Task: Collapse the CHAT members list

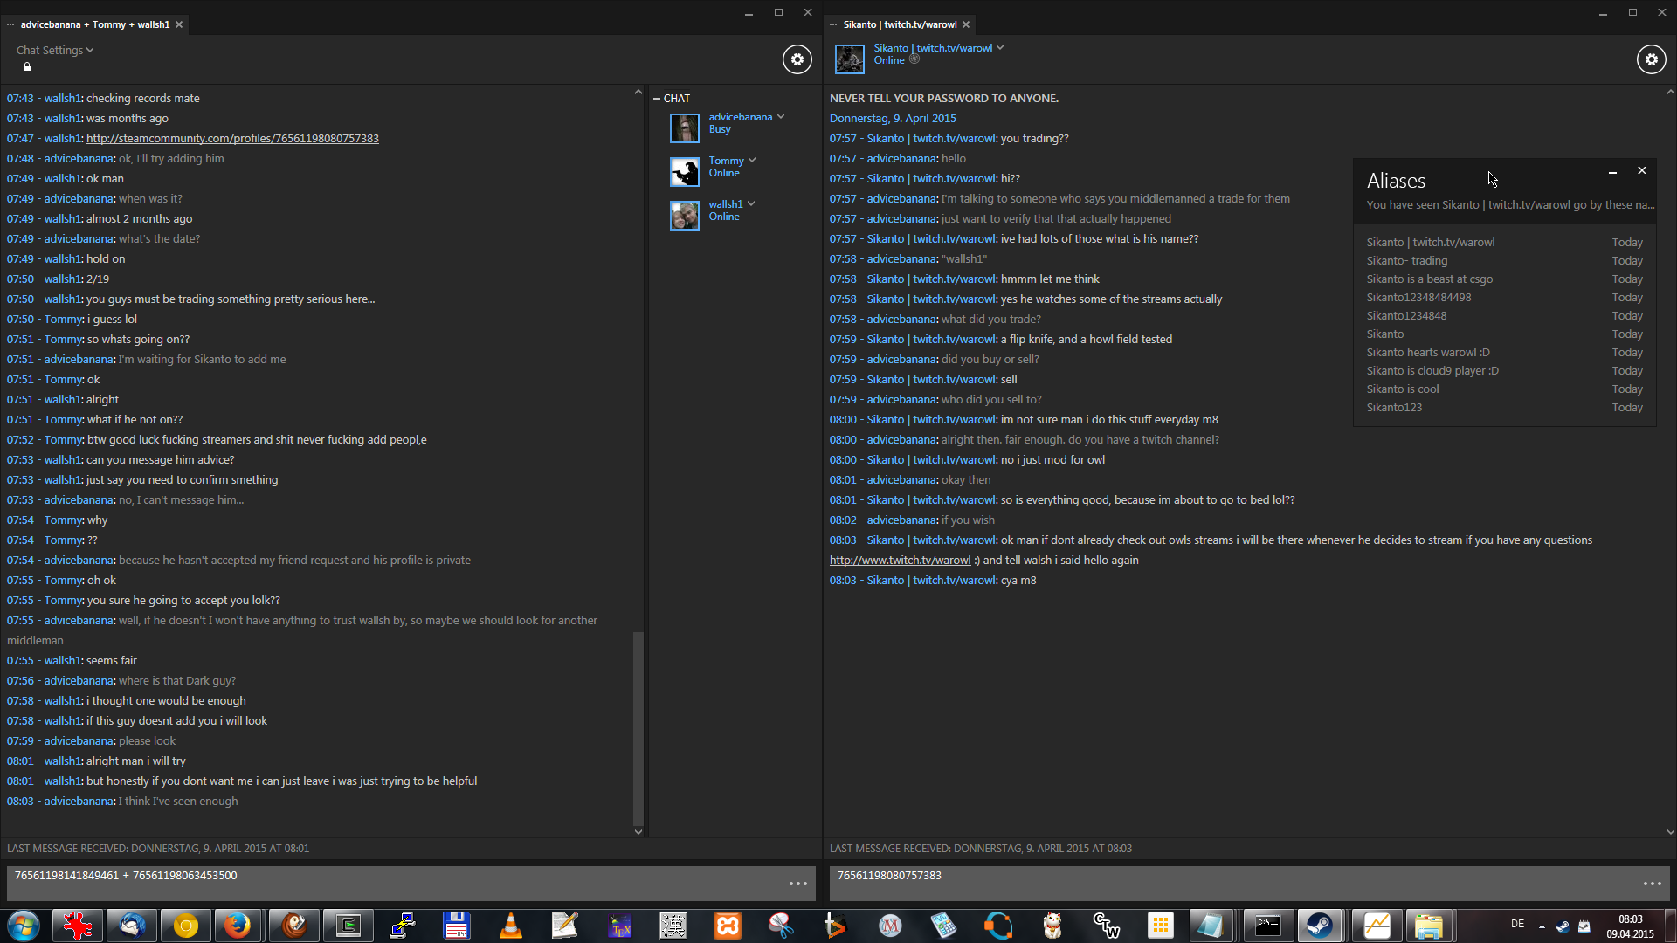Action: point(657,99)
